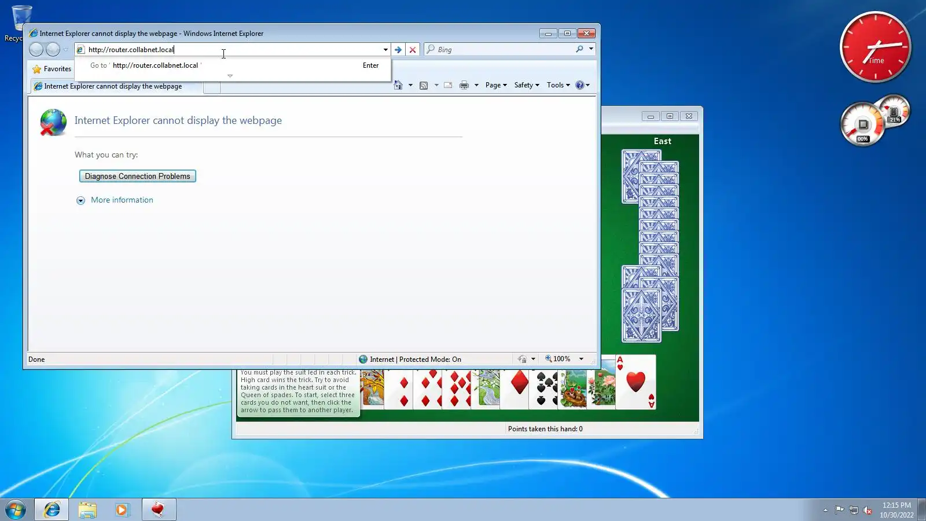Expand the address bar autocomplete dropdown arrow
Viewport: 926px width, 521px height.
[x=385, y=50]
